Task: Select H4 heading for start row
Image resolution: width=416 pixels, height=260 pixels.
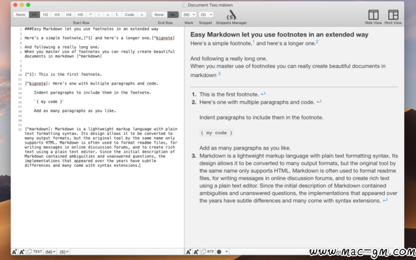Action: tap(68, 15)
